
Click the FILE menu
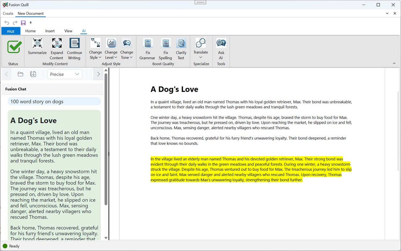[x=11, y=31]
